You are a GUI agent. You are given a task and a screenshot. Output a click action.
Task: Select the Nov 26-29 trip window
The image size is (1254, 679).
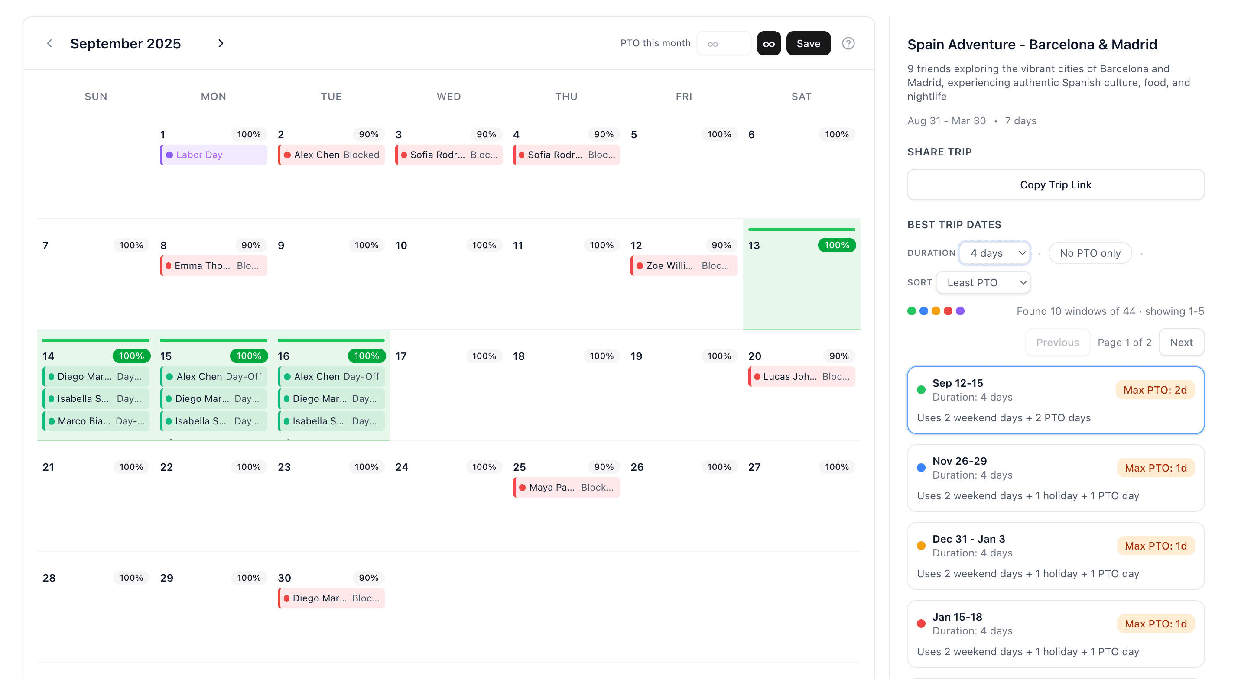tap(1055, 478)
